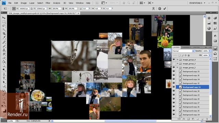
Task: Open the Opacity slider arrow
Action: 209,51
